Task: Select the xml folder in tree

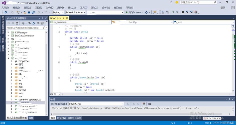Action: tap(21, 96)
